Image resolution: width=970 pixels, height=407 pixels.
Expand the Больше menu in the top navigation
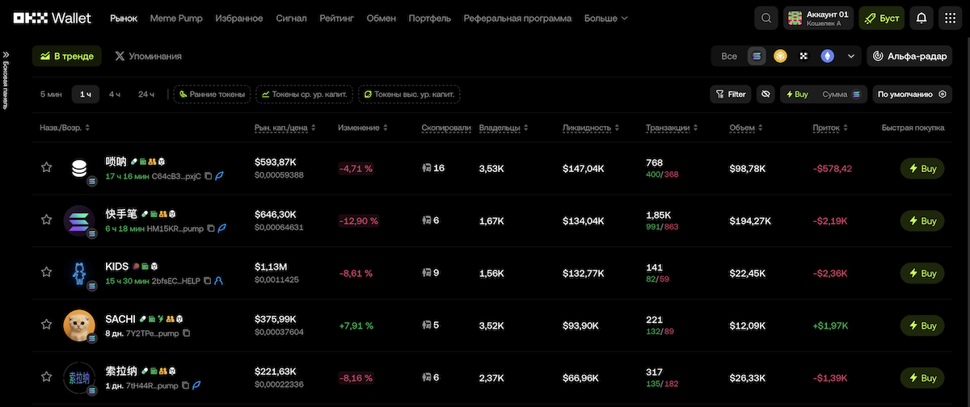pos(605,18)
